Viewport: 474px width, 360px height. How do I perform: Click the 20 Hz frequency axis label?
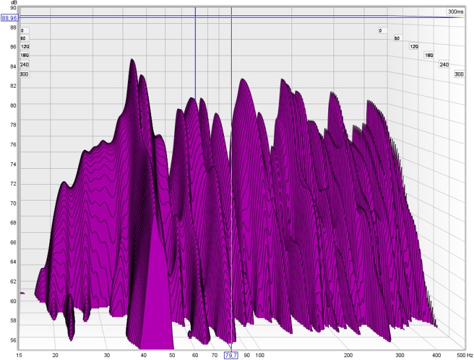pos(55,355)
